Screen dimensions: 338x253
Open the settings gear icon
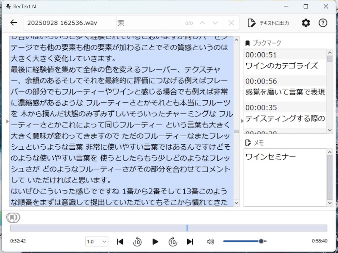pyautogui.click(x=305, y=23)
